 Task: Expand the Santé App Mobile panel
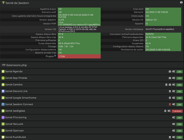tap(16, 78)
